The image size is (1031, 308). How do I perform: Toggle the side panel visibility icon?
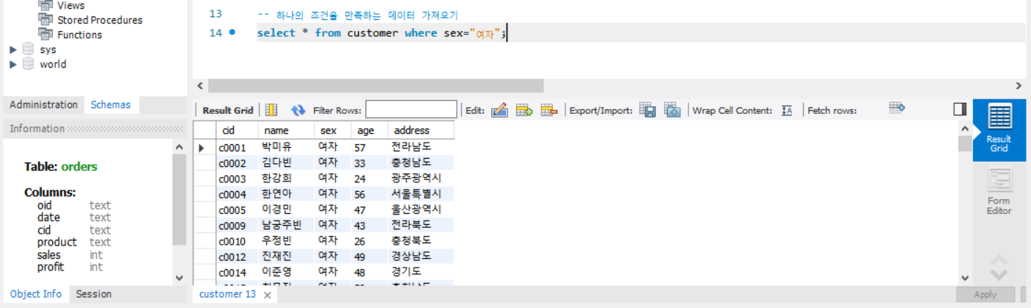pyautogui.click(x=960, y=110)
